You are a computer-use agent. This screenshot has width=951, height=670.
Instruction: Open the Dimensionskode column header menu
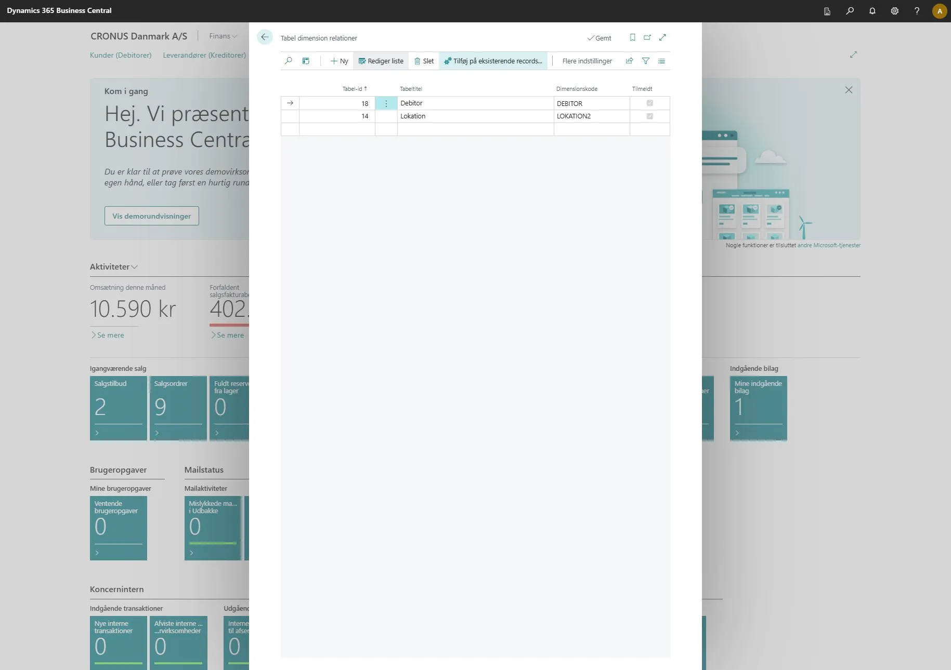pos(577,89)
